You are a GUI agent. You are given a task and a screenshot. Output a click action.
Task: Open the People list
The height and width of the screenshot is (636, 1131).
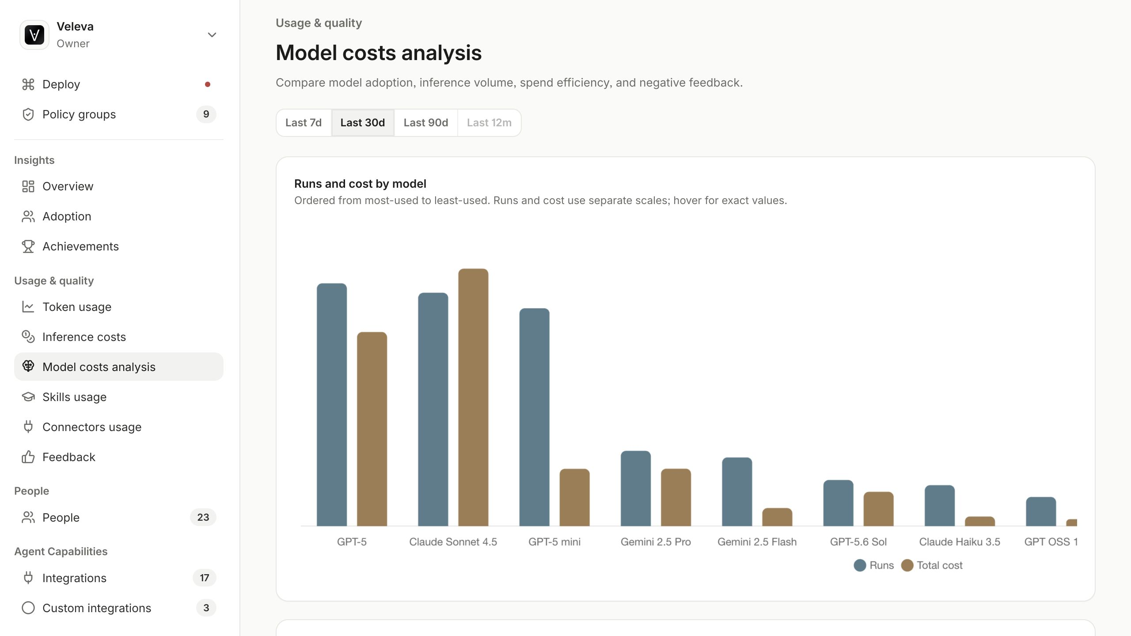119,518
